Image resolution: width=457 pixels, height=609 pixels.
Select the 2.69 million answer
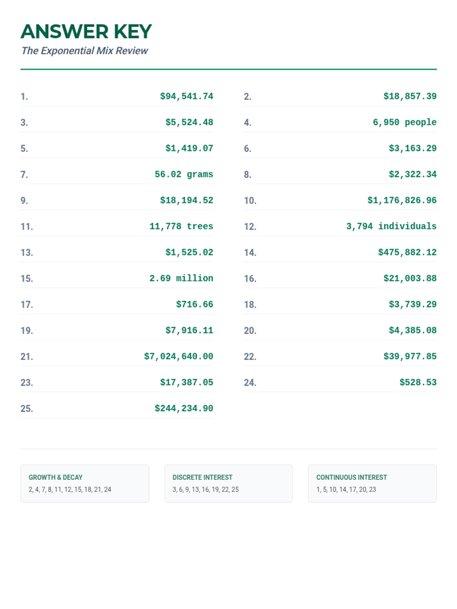pyautogui.click(x=181, y=278)
